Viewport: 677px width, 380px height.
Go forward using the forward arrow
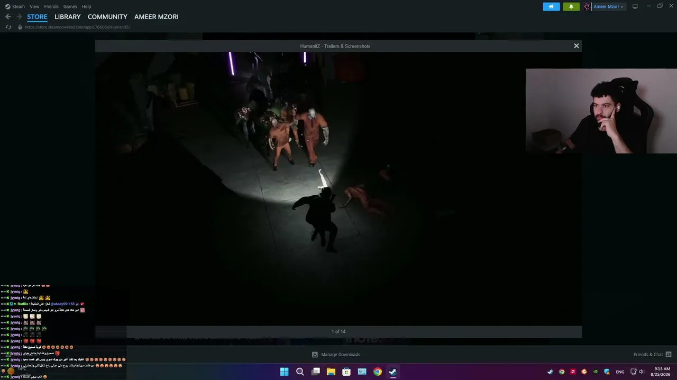tap(19, 17)
